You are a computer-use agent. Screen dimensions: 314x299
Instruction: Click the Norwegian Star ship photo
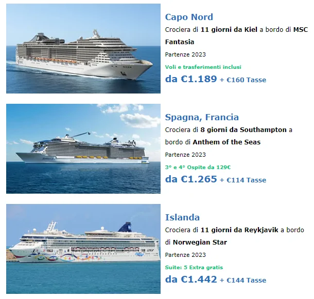(83, 249)
